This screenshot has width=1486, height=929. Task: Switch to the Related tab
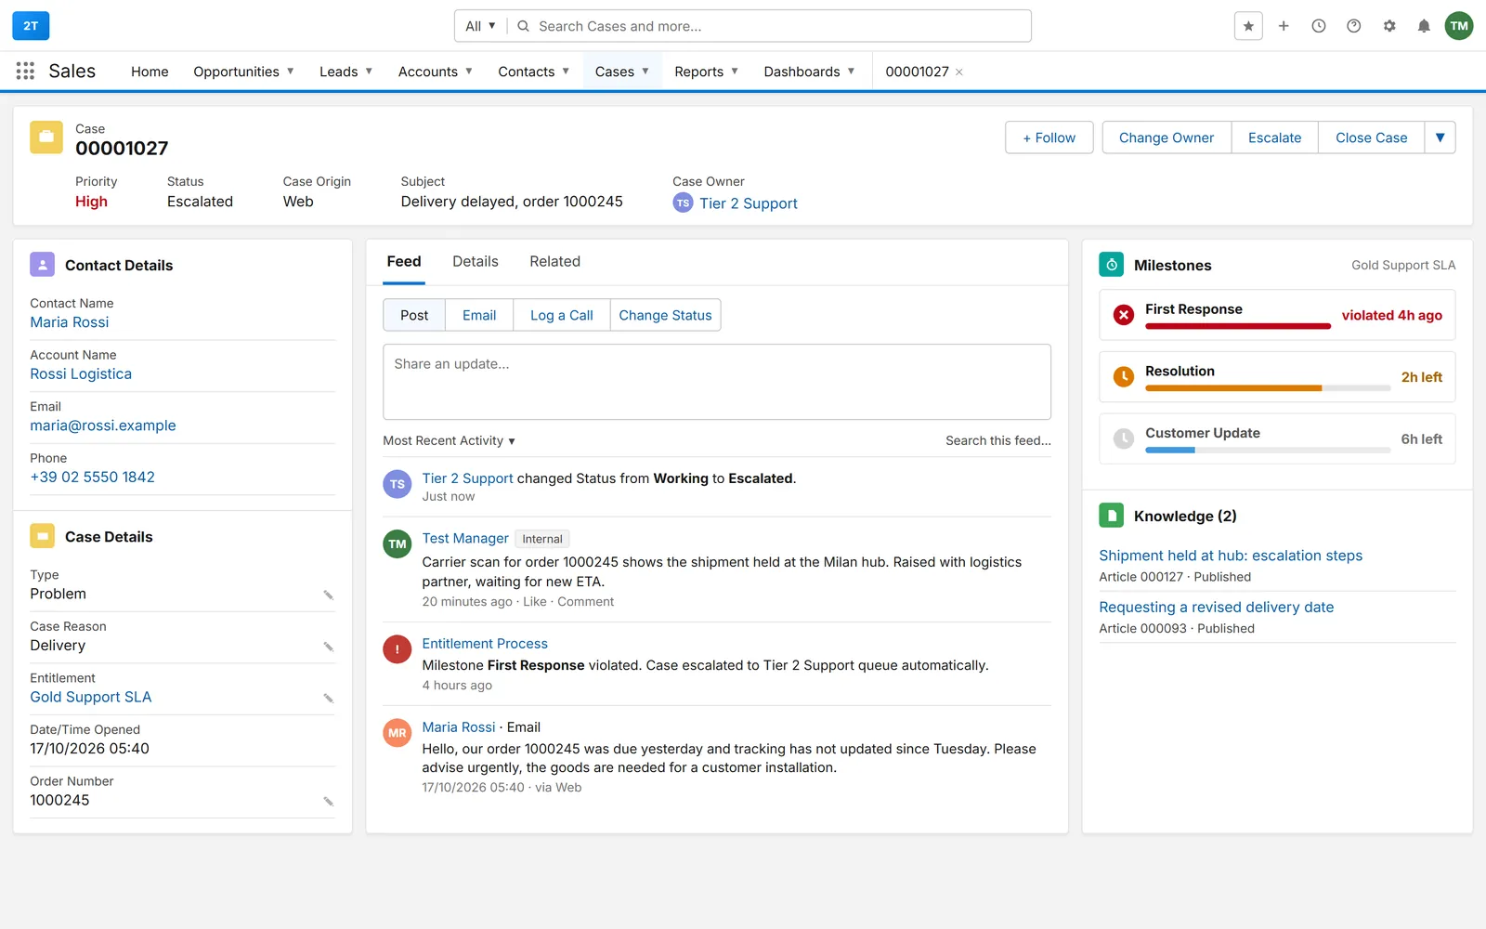click(554, 262)
